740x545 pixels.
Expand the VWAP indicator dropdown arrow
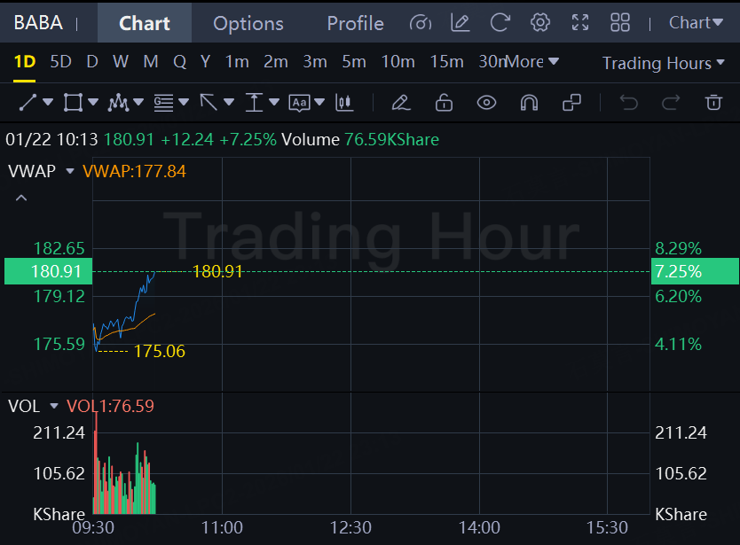coord(70,171)
